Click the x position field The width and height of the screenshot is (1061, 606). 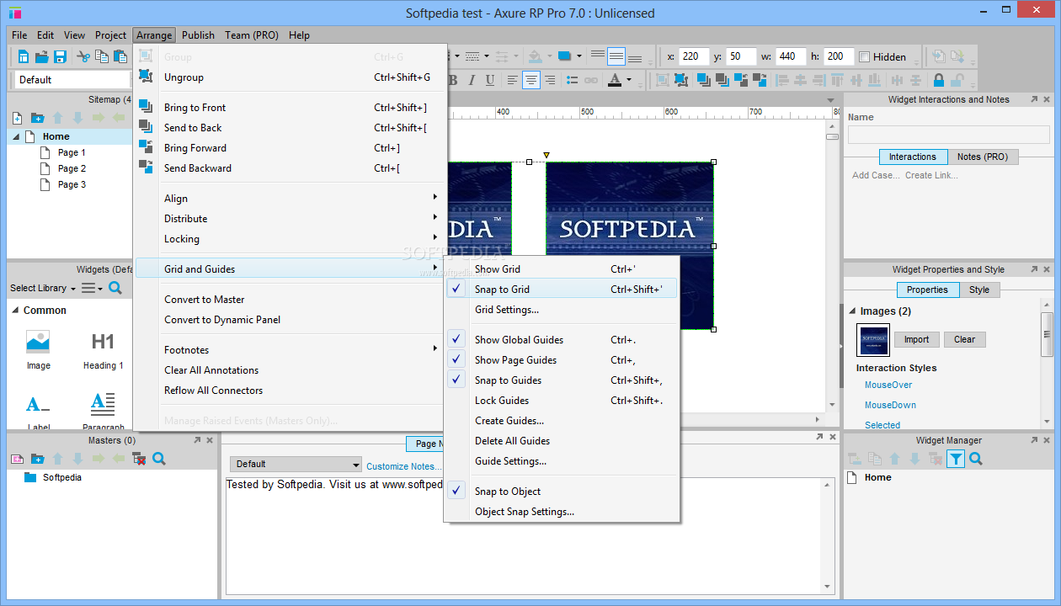click(x=695, y=56)
